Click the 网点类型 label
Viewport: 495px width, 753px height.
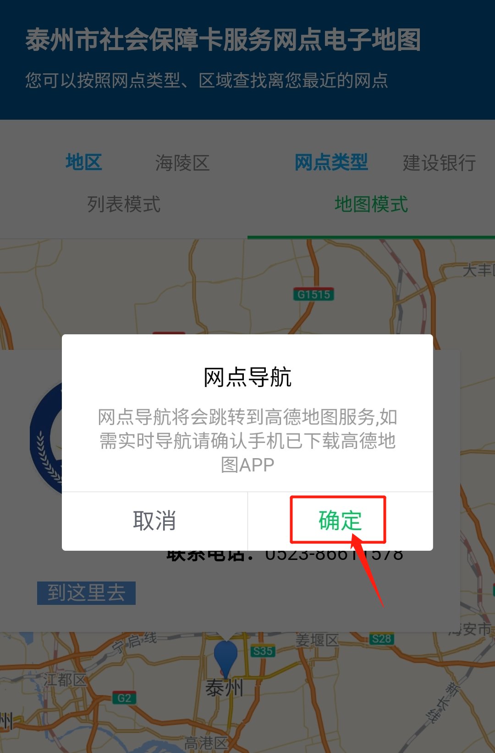[x=331, y=162]
